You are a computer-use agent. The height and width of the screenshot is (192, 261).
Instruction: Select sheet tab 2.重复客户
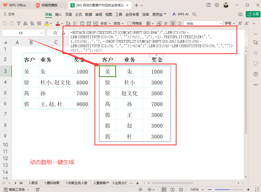pos(101,183)
